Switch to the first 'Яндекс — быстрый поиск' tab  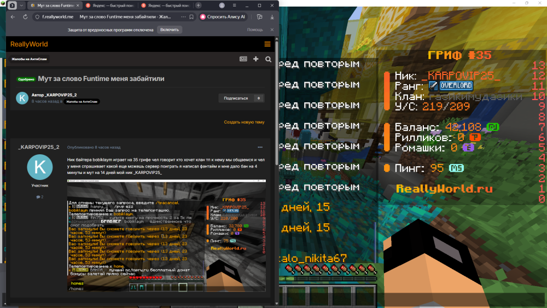(109, 5)
